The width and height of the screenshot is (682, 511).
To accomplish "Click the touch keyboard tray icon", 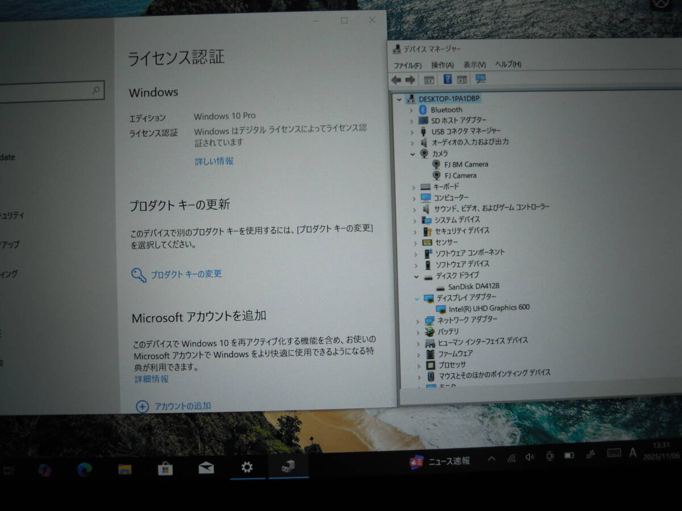I will 614,453.
